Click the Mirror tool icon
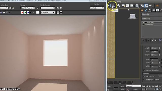162x91 pixels. pos(109,6)
